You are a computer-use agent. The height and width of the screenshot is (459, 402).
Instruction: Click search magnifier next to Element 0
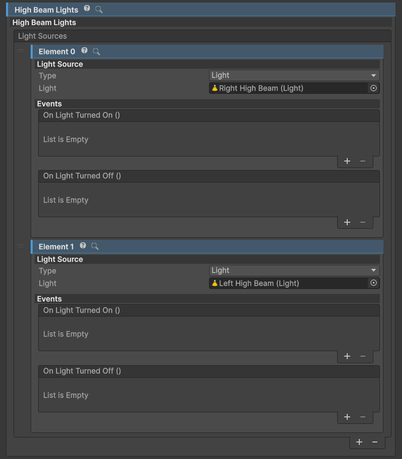click(96, 52)
